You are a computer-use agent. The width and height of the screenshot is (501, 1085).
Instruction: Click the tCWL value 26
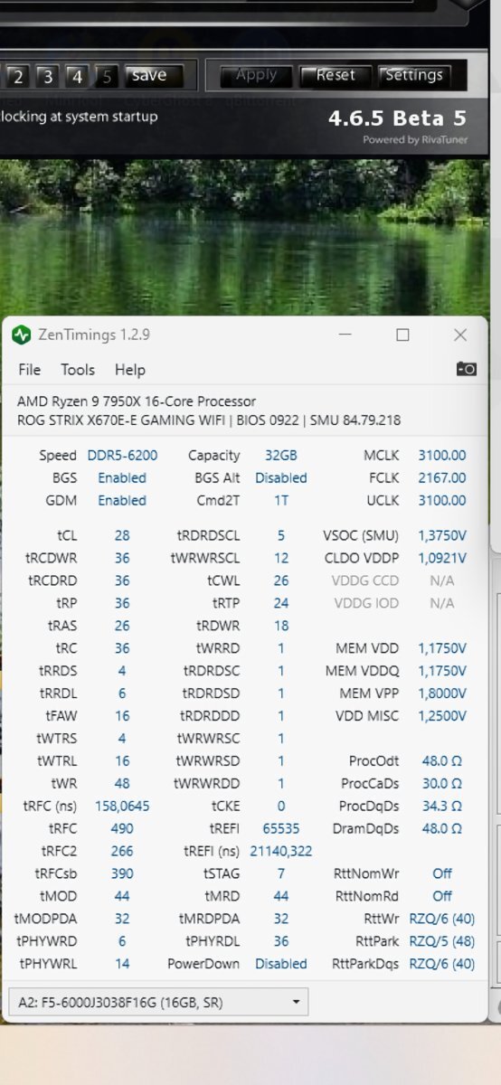click(x=281, y=580)
